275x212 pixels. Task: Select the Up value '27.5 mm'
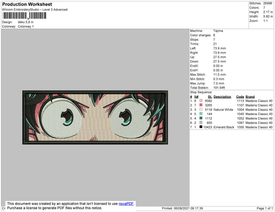(x=220, y=57)
